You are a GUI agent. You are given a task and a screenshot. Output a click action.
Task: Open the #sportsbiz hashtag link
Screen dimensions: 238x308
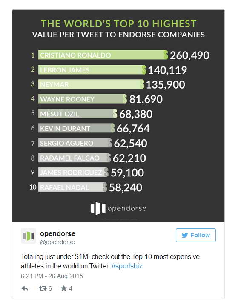pos(127,266)
